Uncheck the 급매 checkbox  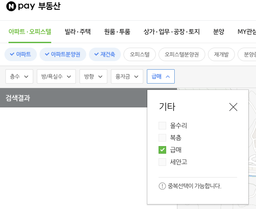(x=162, y=150)
